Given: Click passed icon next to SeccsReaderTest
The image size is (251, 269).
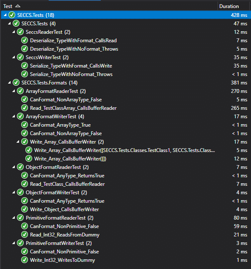Looking at the screenshot, I should point(20,32).
